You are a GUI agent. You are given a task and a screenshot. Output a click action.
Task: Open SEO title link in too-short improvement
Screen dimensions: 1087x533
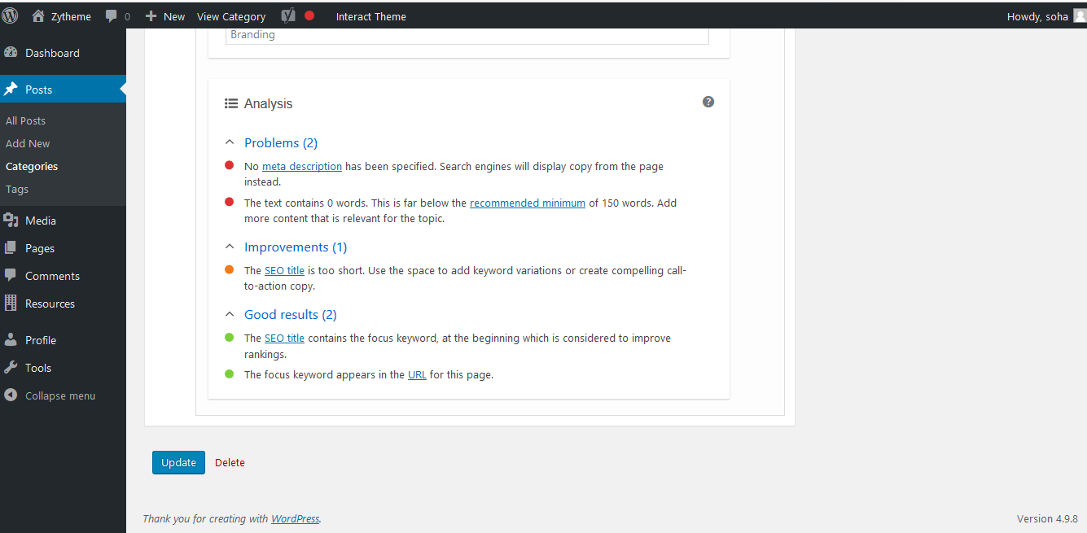(284, 270)
